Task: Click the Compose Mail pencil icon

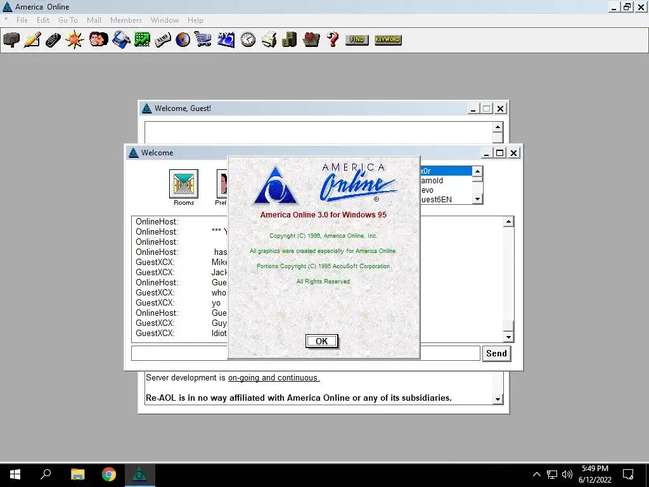Action: [x=32, y=40]
